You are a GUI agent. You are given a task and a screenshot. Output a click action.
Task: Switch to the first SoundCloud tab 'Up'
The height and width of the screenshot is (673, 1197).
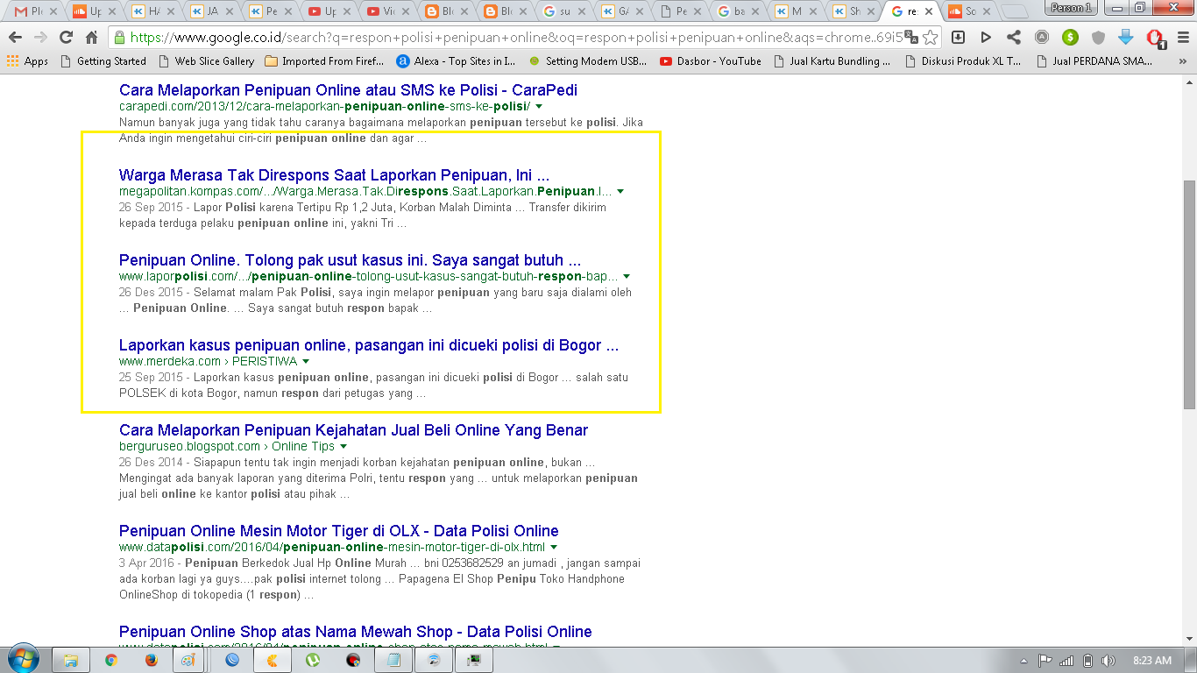pos(91,11)
